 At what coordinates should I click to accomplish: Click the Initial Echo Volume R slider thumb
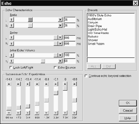43,61
